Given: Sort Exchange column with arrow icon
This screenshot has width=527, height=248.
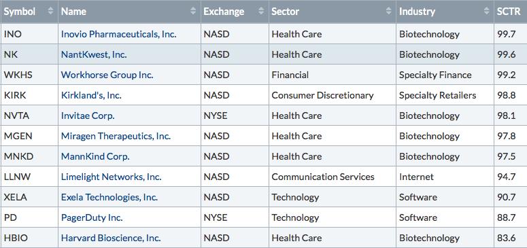Looking at the screenshot, I should point(261,11).
